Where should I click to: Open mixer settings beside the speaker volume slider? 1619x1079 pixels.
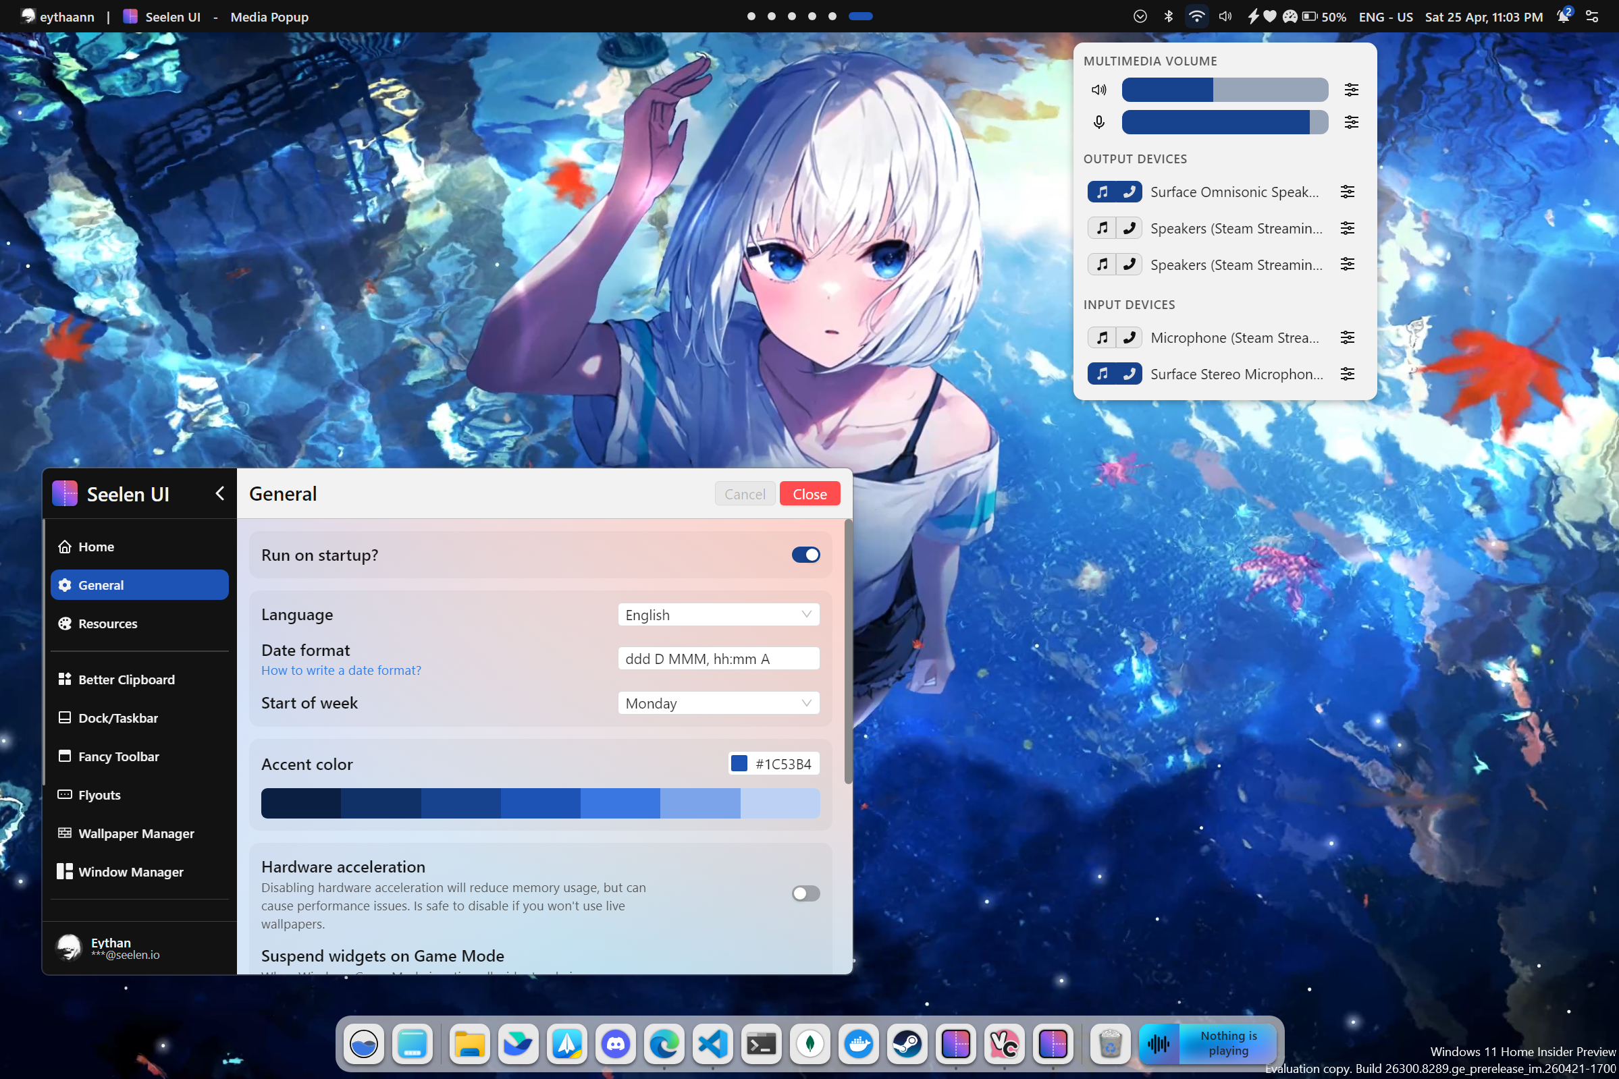1351,90
